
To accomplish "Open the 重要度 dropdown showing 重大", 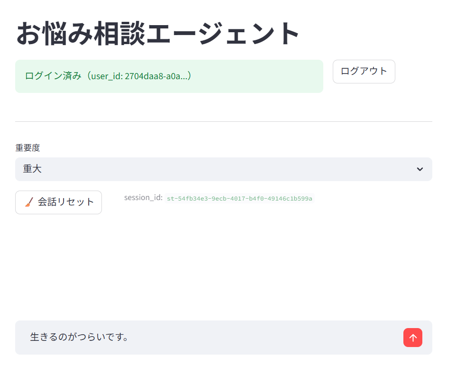I will (223, 169).
